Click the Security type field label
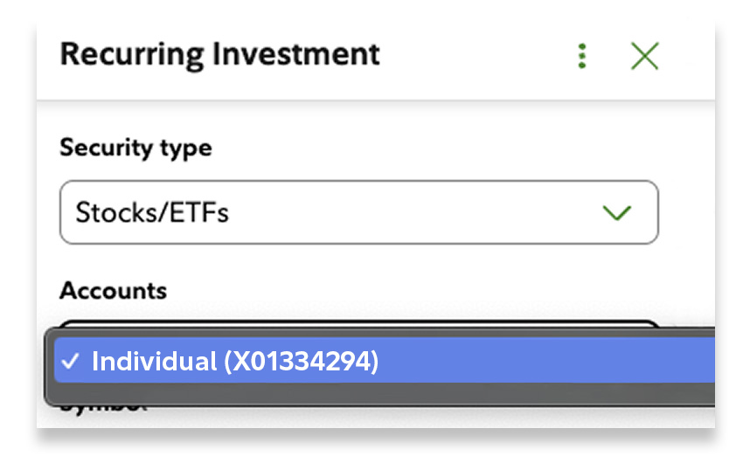Viewport: 750px width, 463px height. [135, 148]
